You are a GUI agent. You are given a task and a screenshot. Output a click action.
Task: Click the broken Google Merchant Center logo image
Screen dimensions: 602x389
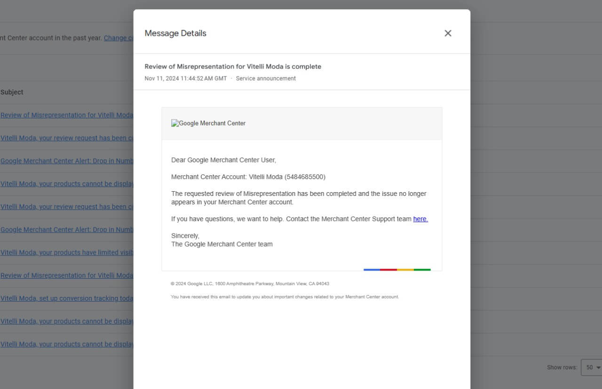208,123
